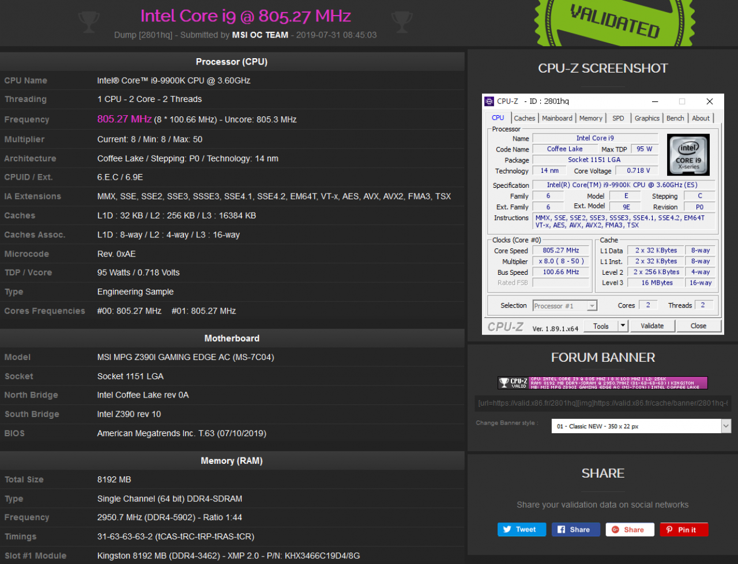Click the Caches L1D : 32 KB value row
The height and width of the screenshot is (564, 738).
pyautogui.click(x=176, y=215)
